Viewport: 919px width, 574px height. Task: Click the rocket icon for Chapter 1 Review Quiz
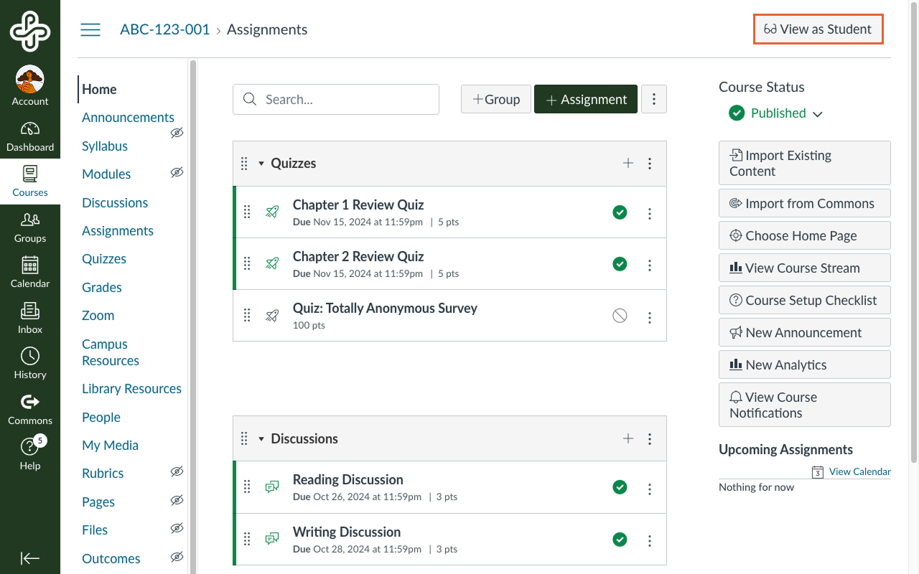[x=272, y=212]
